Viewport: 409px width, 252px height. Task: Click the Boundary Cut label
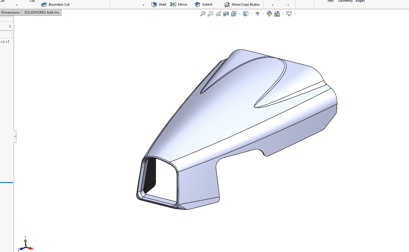[x=59, y=4]
